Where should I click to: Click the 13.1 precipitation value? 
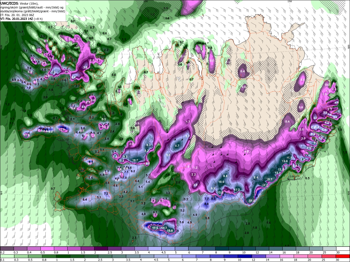click(278, 173)
